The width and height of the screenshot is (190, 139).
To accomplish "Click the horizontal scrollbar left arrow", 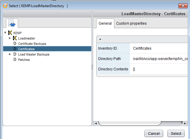I will pyautogui.click(x=96, y=124).
